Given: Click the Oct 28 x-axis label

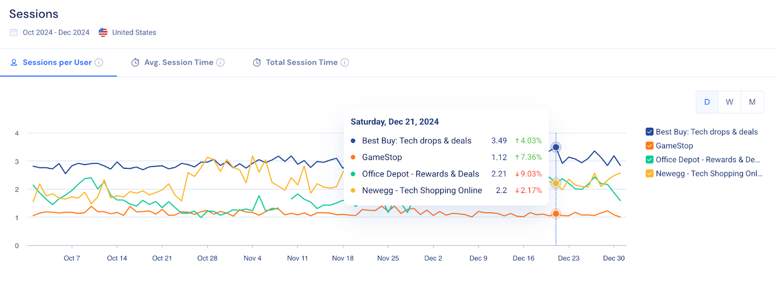Looking at the screenshot, I should pyautogui.click(x=207, y=258).
